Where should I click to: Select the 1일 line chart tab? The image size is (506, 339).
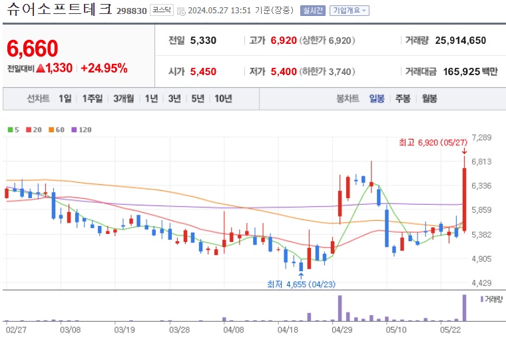(x=65, y=98)
